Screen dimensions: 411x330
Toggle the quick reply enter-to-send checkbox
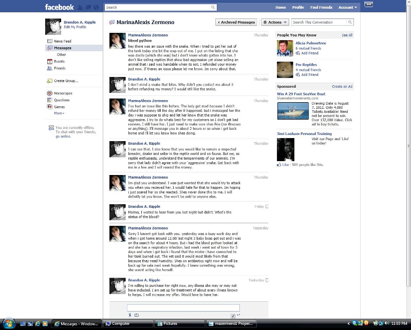coord(233,316)
